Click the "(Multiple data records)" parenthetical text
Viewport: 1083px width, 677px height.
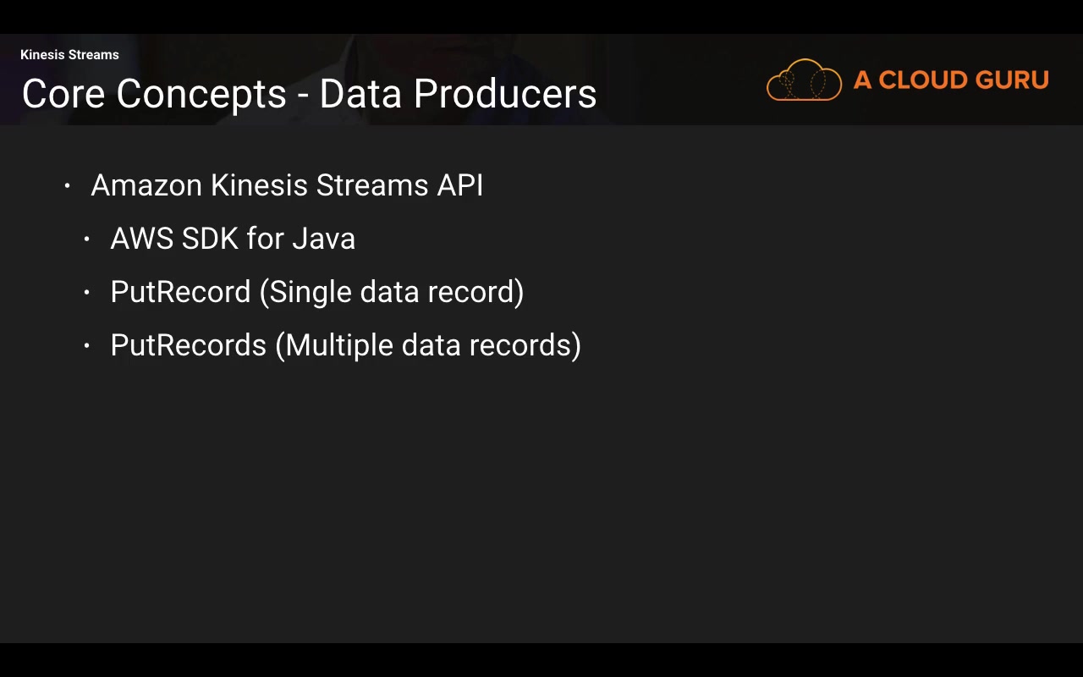tap(428, 345)
